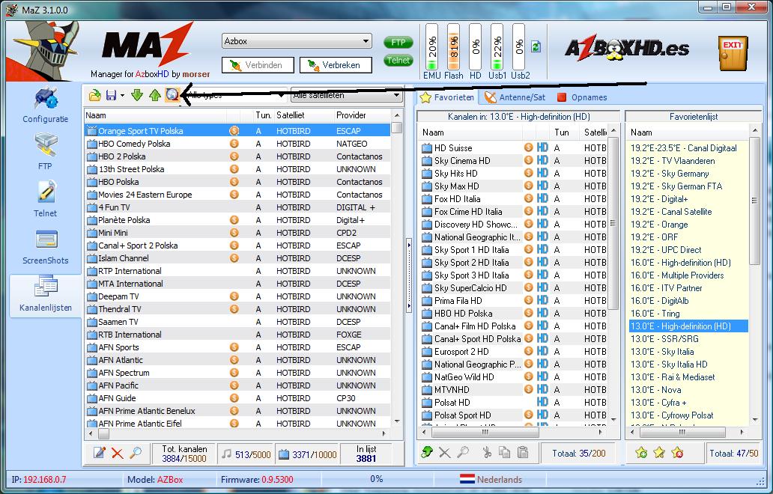The image size is (773, 494).
Task: Select MTVNHD channel in favorites
Action: [x=513, y=389]
